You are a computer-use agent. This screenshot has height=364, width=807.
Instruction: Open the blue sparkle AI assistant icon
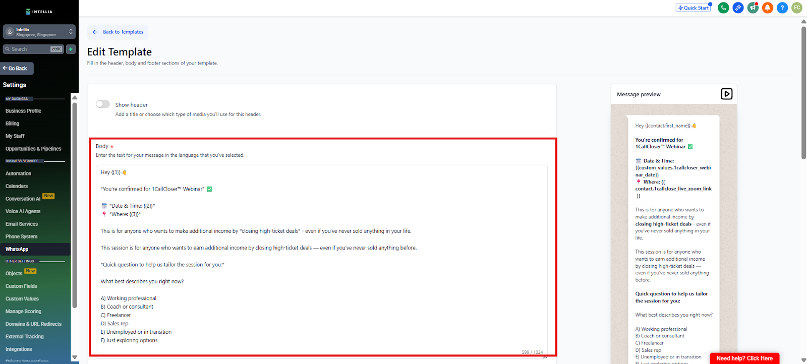[x=738, y=8]
